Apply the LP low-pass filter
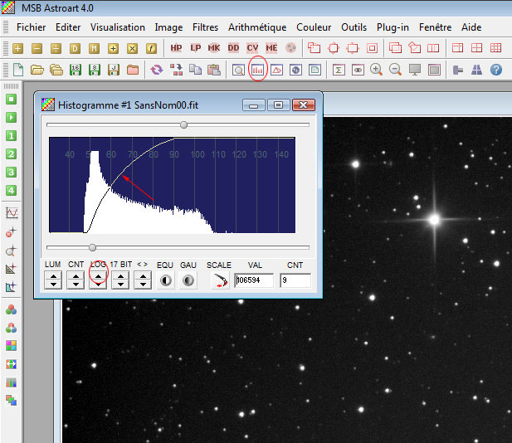 (195, 48)
